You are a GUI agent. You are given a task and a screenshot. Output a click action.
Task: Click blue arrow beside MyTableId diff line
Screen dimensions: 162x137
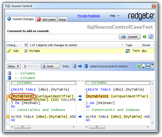[x=80, y=96]
